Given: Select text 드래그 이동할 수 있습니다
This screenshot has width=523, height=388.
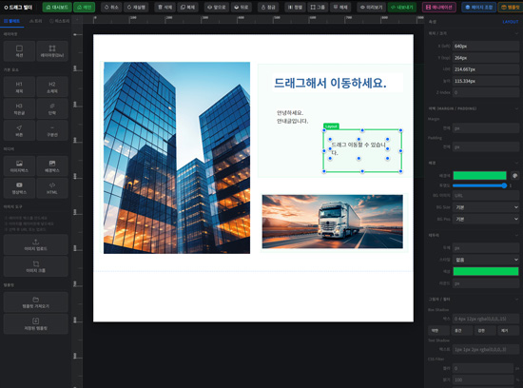Looking at the screenshot, I should coord(358,148).
